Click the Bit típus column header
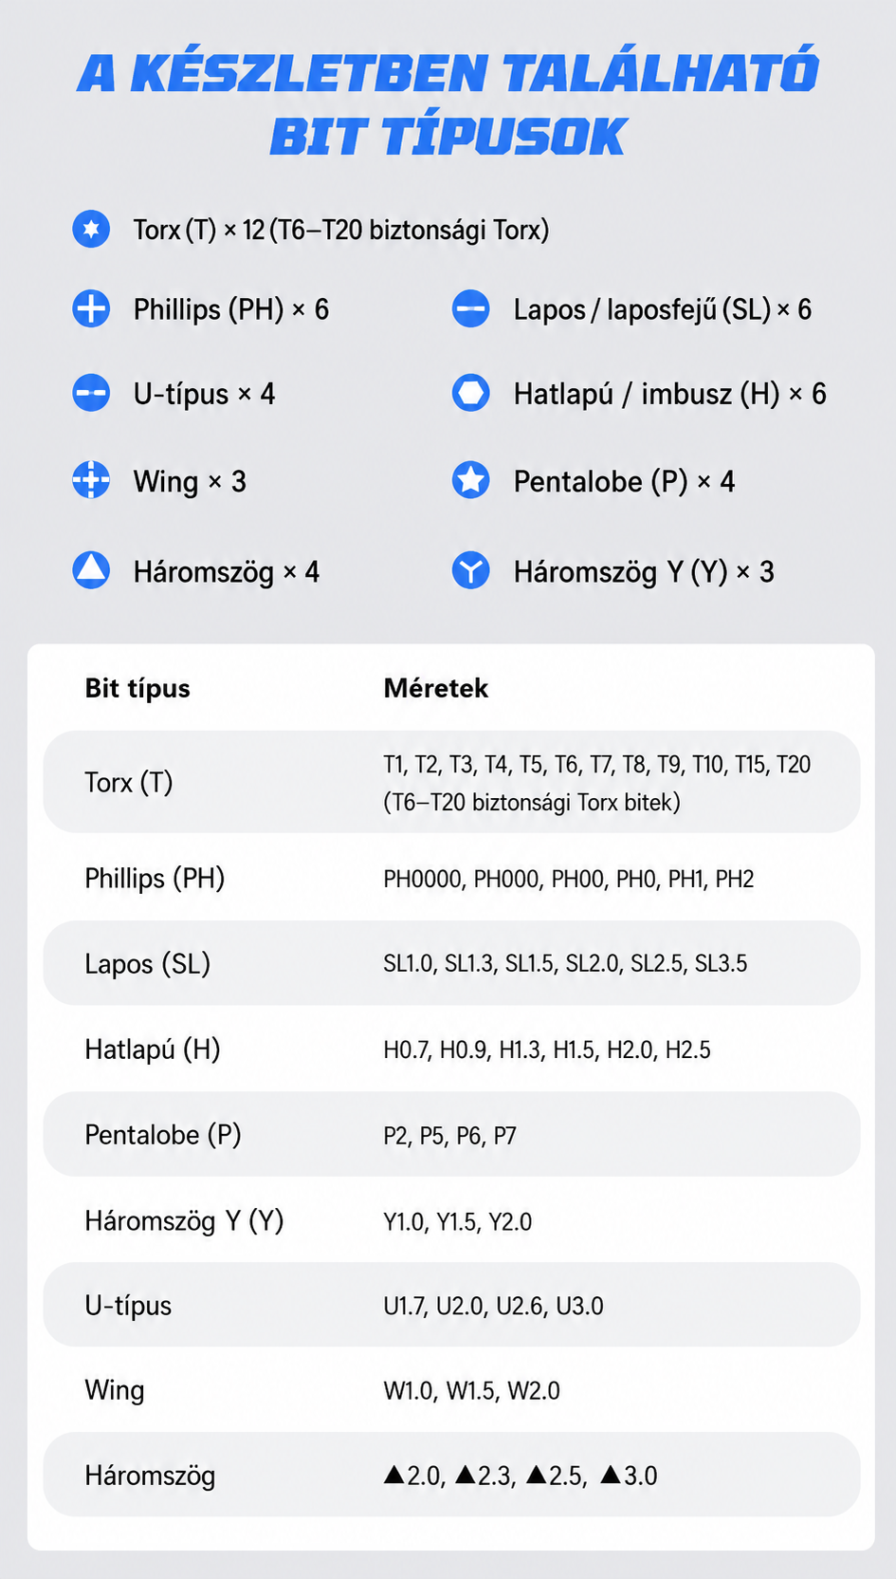The image size is (896, 1579). [137, 688]
